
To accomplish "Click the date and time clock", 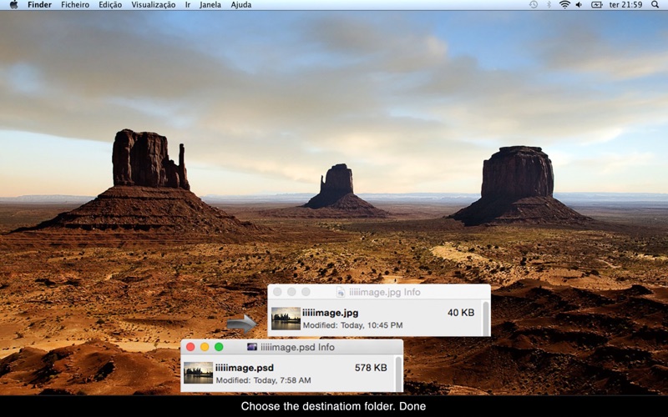I will 625,5.
